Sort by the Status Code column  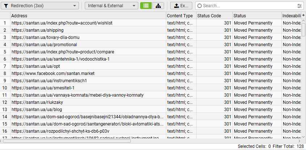pyautogui.click(x=214, y=16)
